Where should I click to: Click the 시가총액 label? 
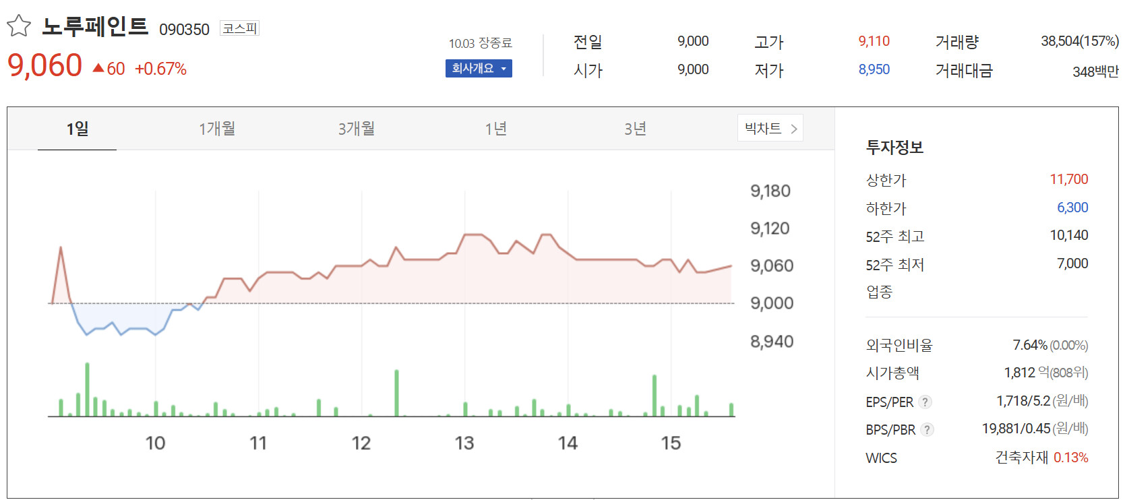[x=892, y=373]
